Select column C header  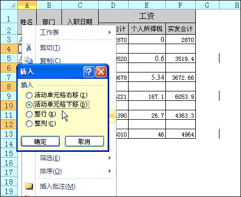[x=80, y=5]
